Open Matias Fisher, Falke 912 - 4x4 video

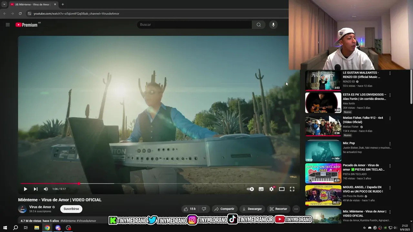point(323,126)
